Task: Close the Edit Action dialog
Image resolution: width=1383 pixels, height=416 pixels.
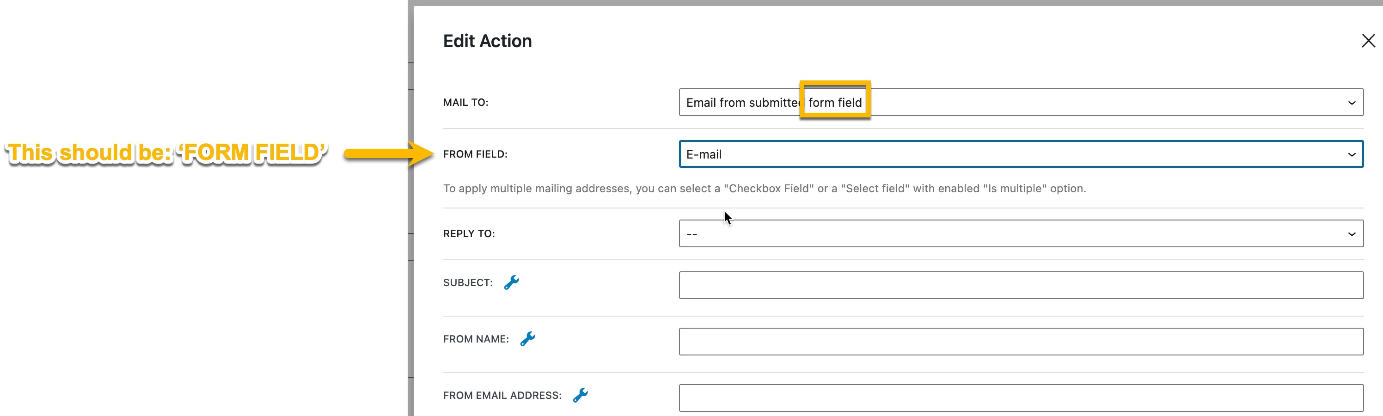Action: (x=1368, y=41)
